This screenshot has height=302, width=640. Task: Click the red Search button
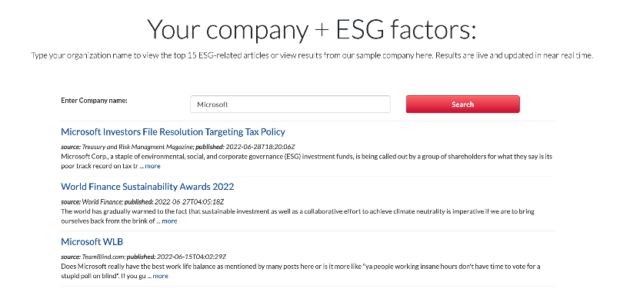coord(462,105)
